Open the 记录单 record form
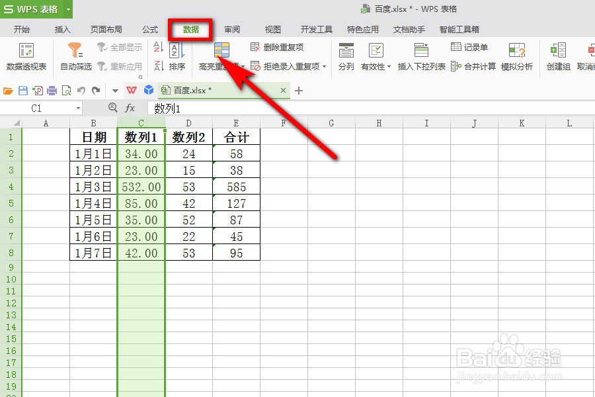595x397 pixels. point(466,47)
